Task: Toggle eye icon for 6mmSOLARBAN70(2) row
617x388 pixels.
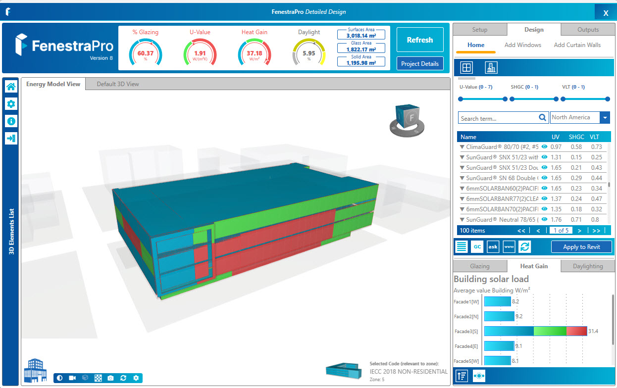Action: 544,209
